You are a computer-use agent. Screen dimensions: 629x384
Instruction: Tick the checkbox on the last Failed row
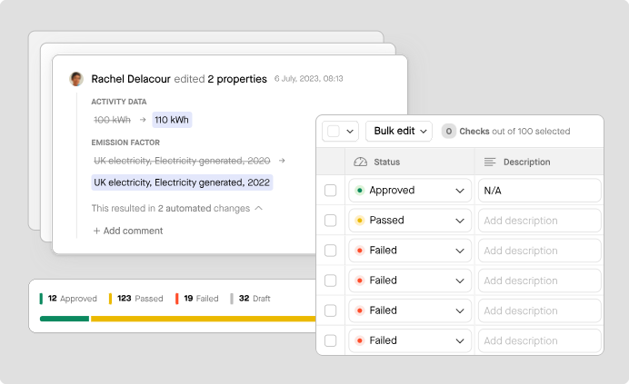[x=331, y=340]
